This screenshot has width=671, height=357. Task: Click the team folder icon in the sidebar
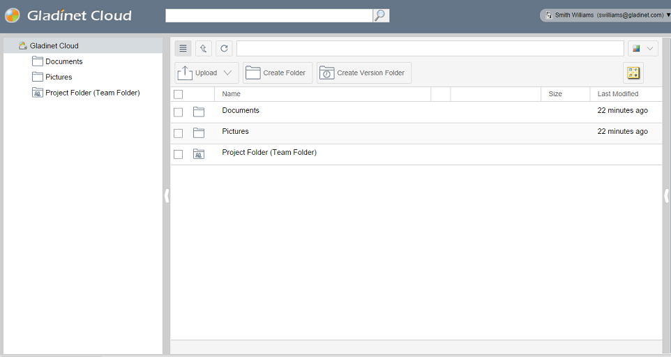click(x=38, y=92)
